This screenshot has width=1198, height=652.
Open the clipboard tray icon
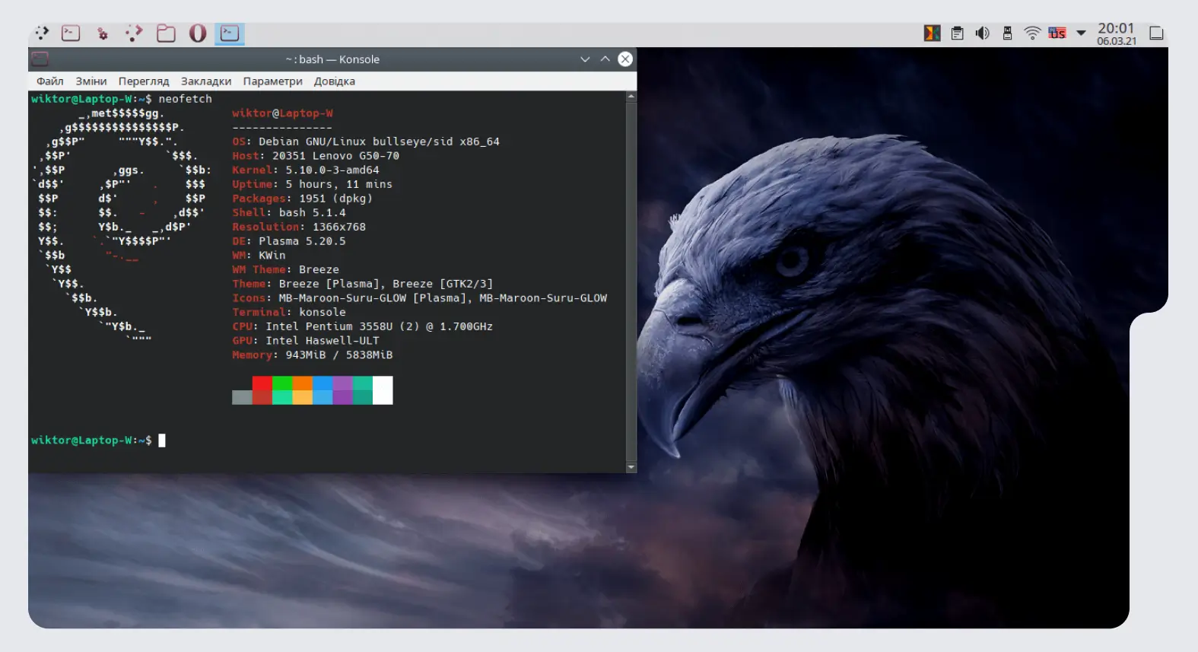pos(958,33)
